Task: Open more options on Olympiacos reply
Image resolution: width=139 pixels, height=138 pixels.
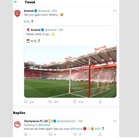Action: tap(115, 121)
